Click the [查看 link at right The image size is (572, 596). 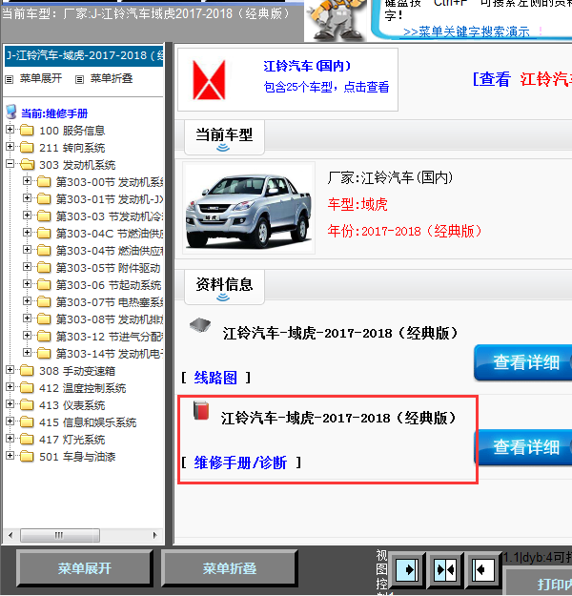coord(491,79)
